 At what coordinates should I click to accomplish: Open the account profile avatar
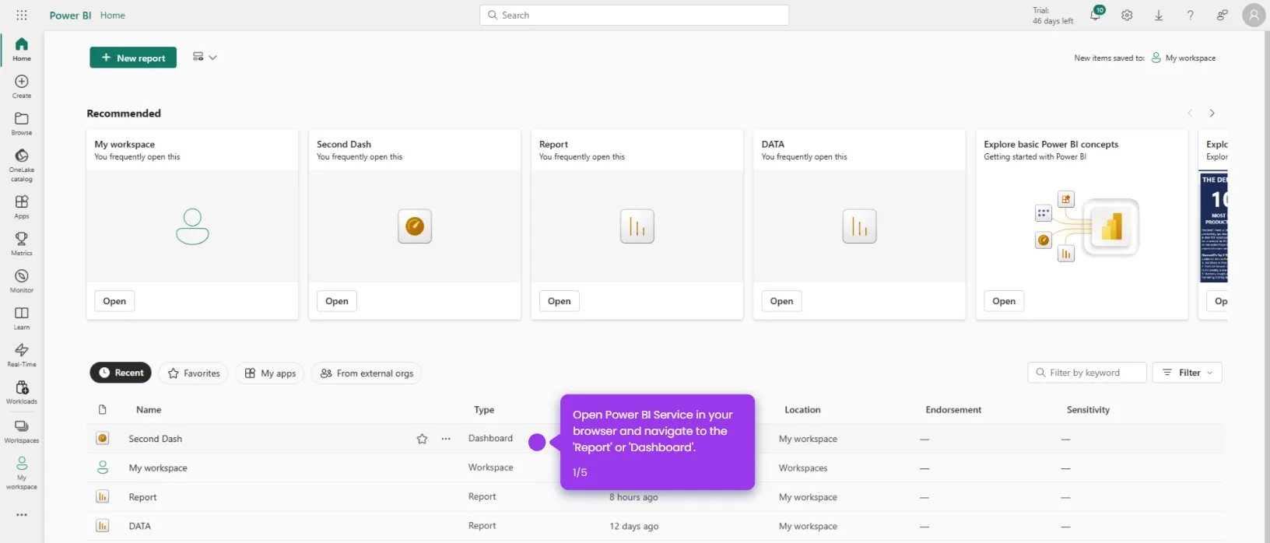[x=1254, y=15]
